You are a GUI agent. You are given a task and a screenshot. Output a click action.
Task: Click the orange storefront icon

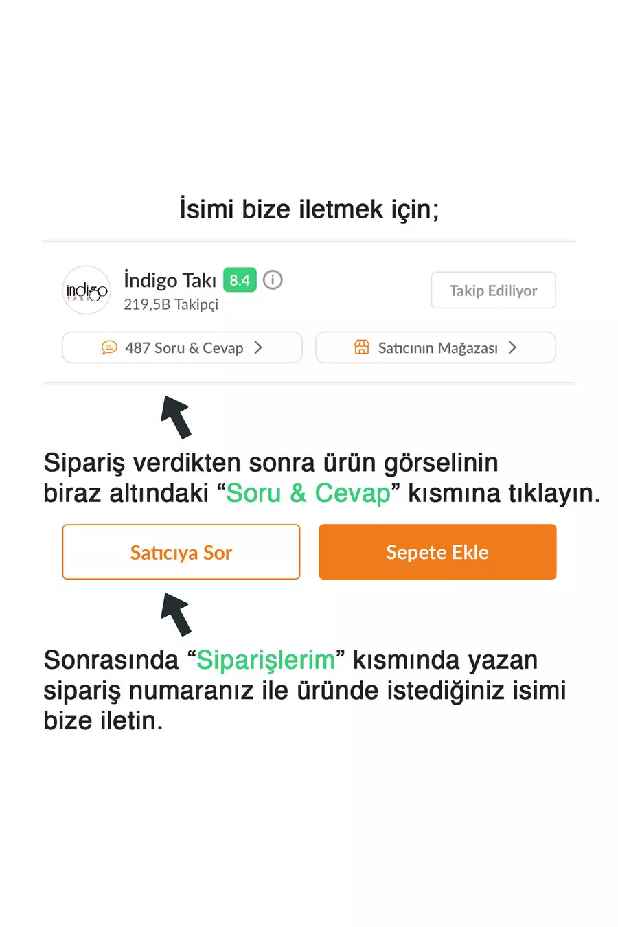362,347
